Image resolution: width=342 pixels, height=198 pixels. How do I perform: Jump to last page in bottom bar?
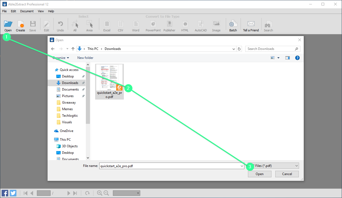tap(75, 193)
